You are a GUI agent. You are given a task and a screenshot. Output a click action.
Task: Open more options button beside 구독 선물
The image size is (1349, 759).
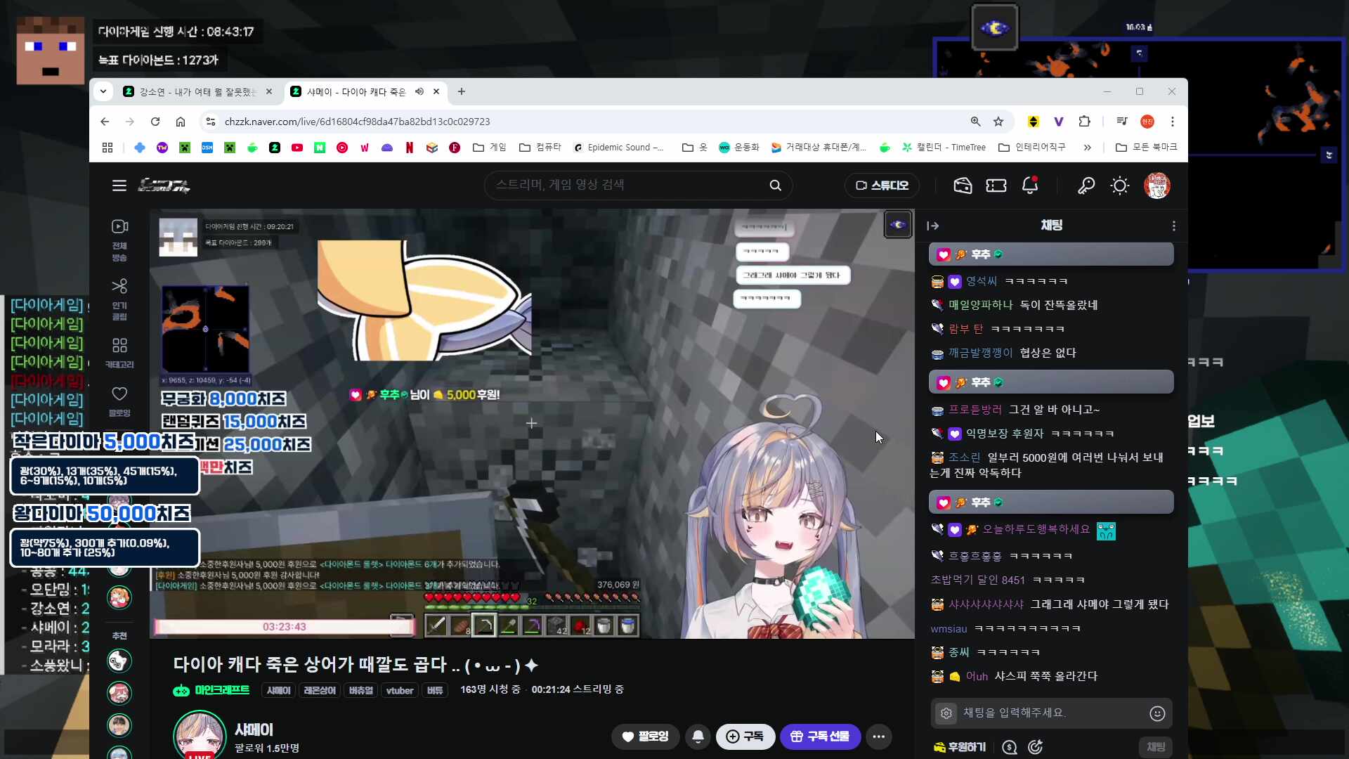point(879,737)
